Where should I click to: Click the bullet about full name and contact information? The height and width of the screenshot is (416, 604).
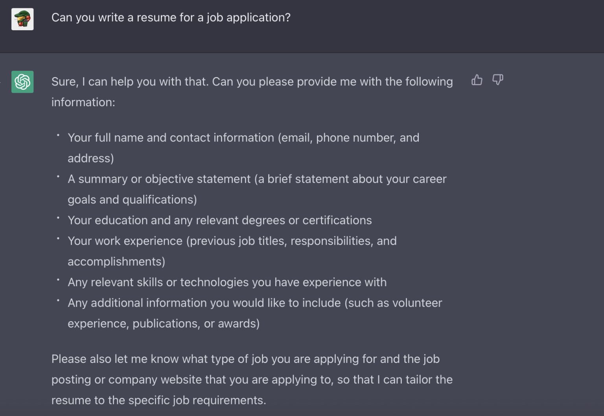tap(244, 138)
